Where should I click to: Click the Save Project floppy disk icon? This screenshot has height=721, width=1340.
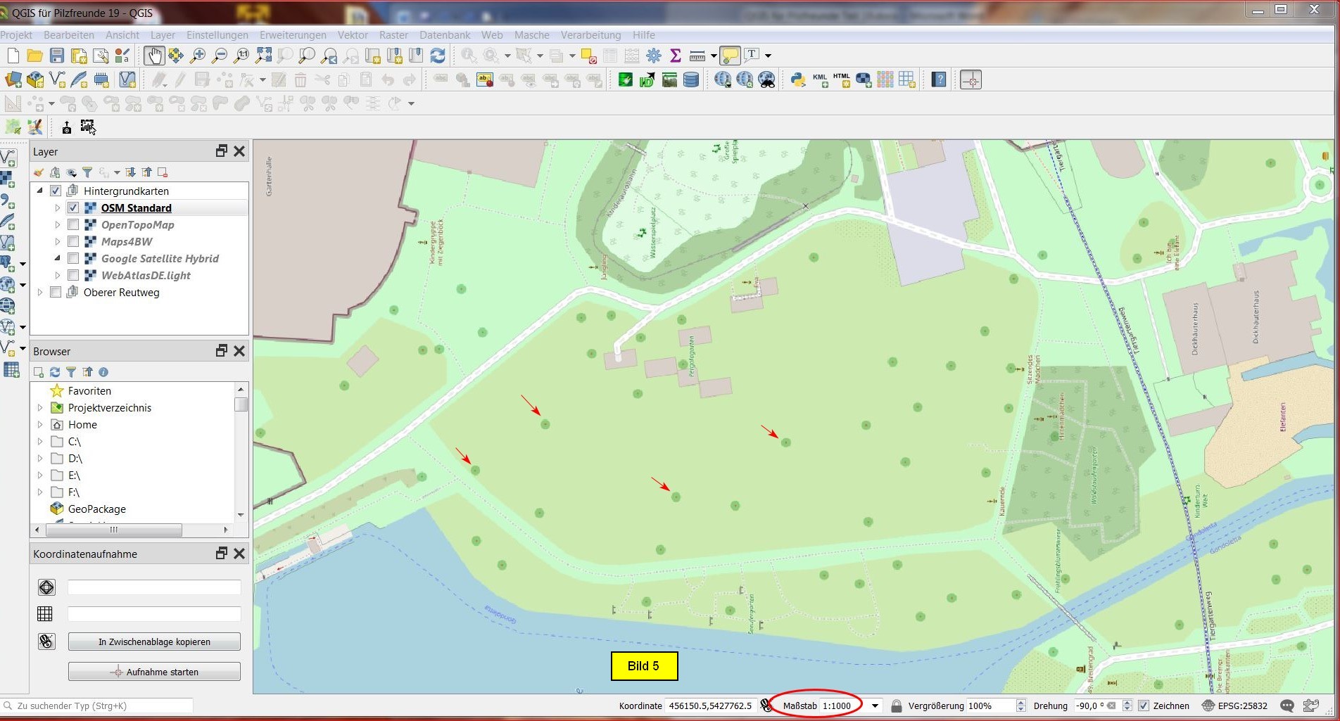click(57, 56)
